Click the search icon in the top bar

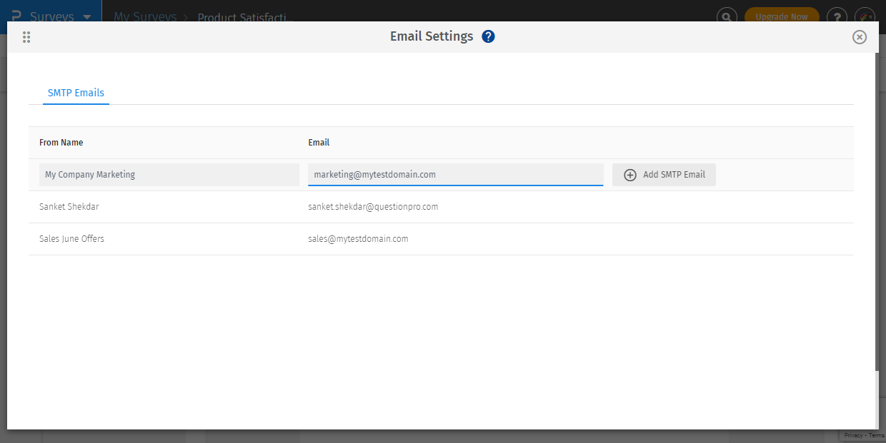[x=727, y=16]
